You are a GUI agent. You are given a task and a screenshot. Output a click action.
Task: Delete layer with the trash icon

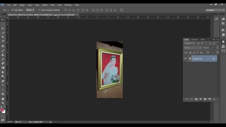pos(214,99)
